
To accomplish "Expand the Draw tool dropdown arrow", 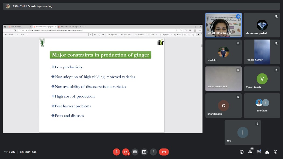I will (156, 35).
